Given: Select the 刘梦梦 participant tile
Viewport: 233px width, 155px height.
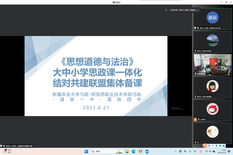Looking at the screenshot, I should [x=212, y=110].
